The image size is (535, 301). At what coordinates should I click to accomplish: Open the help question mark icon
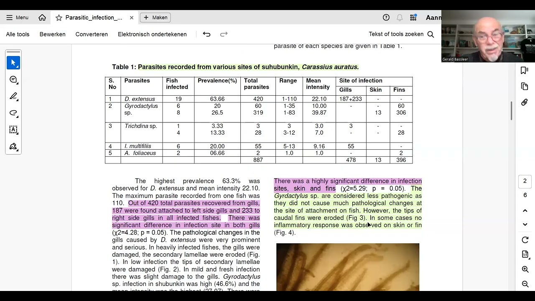[x=386, y=18]
